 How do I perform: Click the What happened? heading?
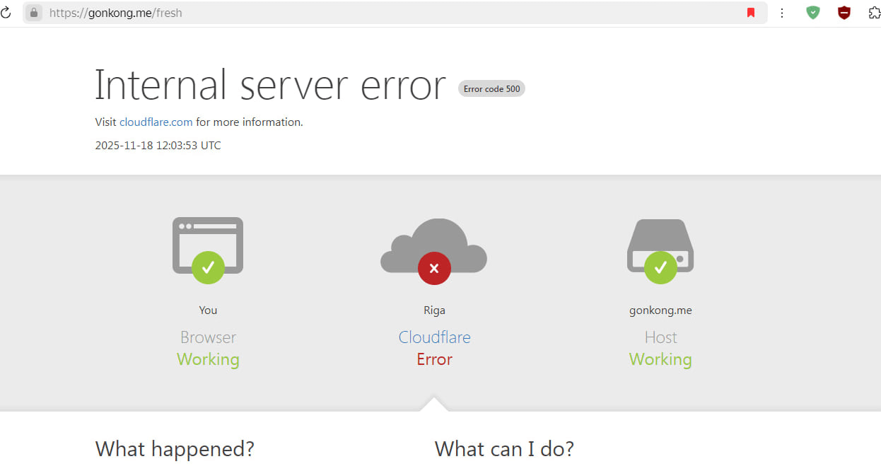point(175,449)
